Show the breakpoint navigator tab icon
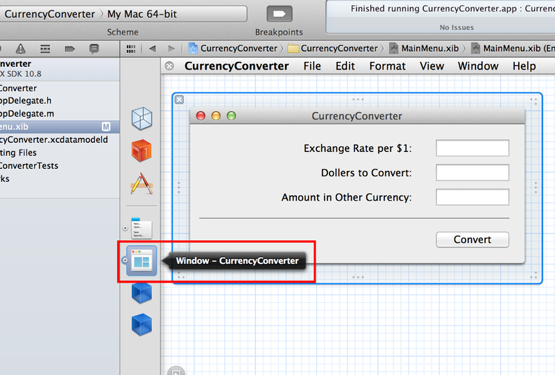 coord(69,49)
